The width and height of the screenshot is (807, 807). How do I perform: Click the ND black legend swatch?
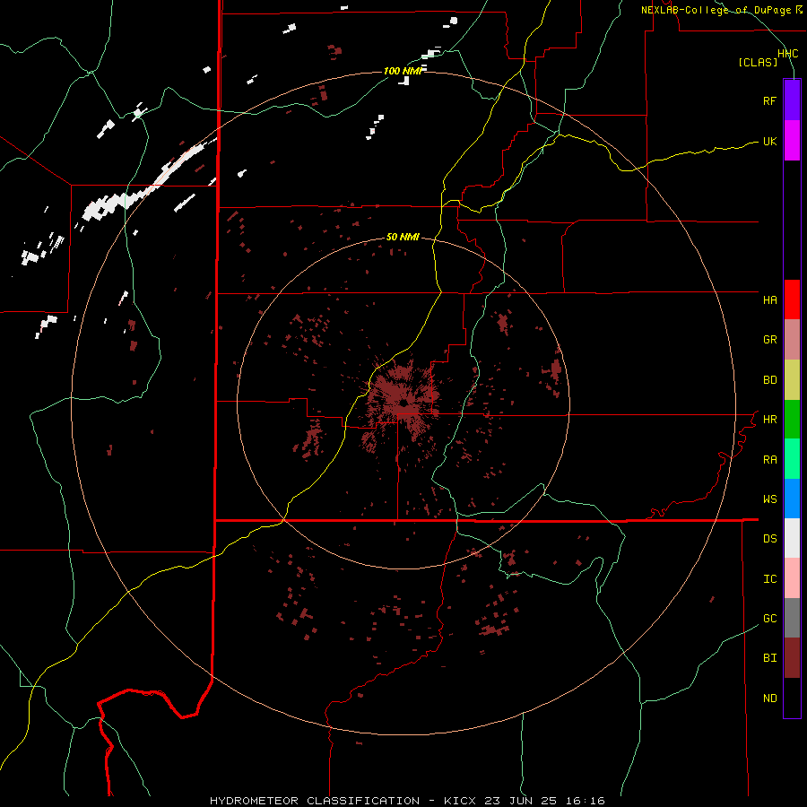pos(792,698)
